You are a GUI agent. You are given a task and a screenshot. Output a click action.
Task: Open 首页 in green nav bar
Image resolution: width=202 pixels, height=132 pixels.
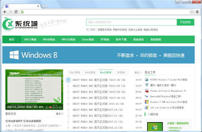(x=12, y=39)
